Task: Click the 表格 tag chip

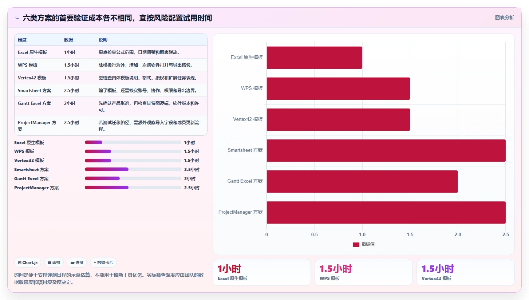Action: click(x=54, y=262)
